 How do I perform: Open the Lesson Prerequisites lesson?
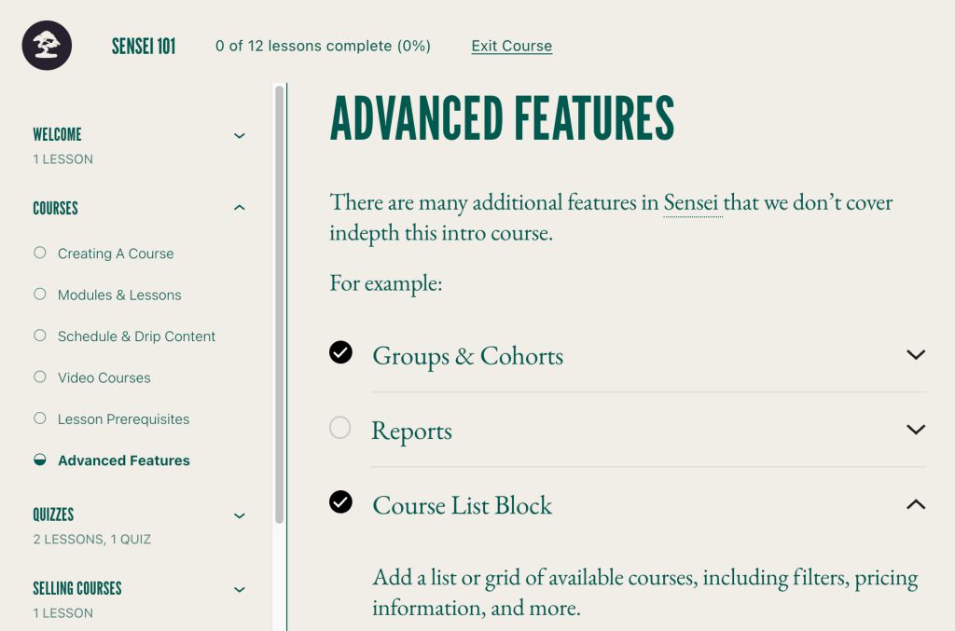click(124, 419)
